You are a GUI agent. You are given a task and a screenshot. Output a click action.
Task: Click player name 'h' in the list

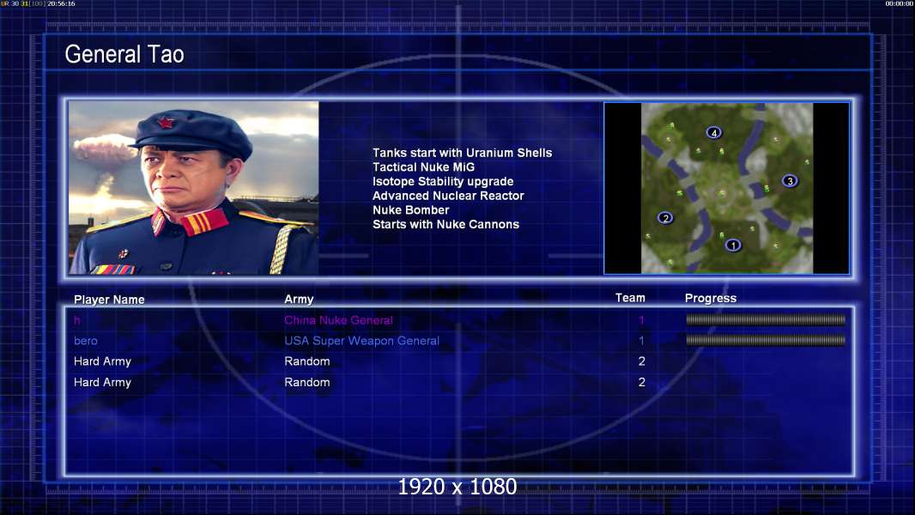[77, 320]
